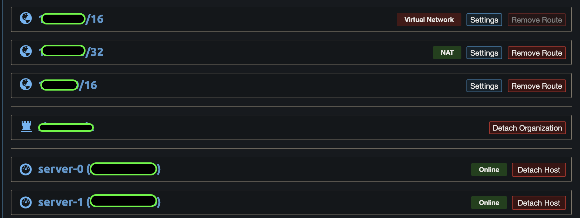The height and width of the screenshot is (218, 580).
Task: Click the Online status badge for server-0
Action: tap(489, 170)
